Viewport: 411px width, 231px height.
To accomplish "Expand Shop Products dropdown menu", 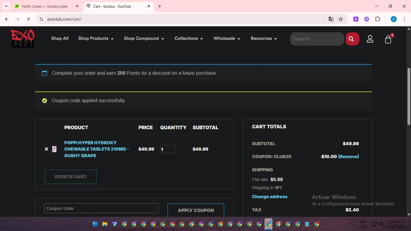I will point(96,38).
